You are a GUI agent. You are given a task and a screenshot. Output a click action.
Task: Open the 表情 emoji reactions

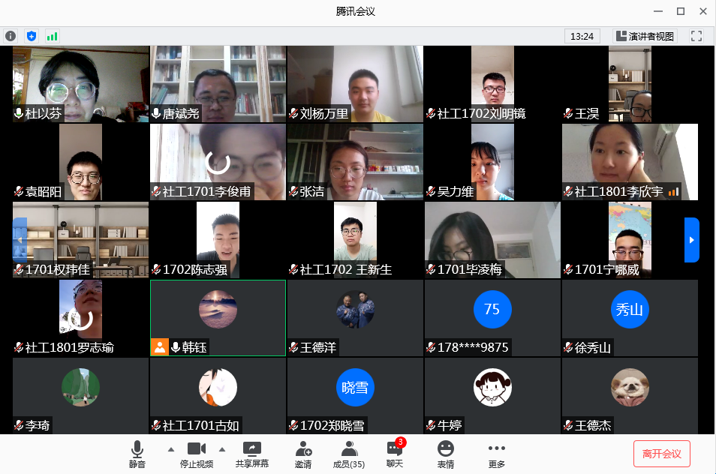(x=446, y=453)
